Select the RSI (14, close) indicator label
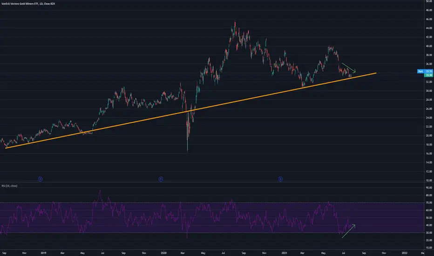434x256 pixels. (9, 186)
